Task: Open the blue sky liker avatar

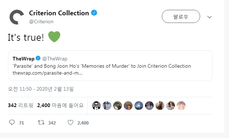Action: coord(139,106)
